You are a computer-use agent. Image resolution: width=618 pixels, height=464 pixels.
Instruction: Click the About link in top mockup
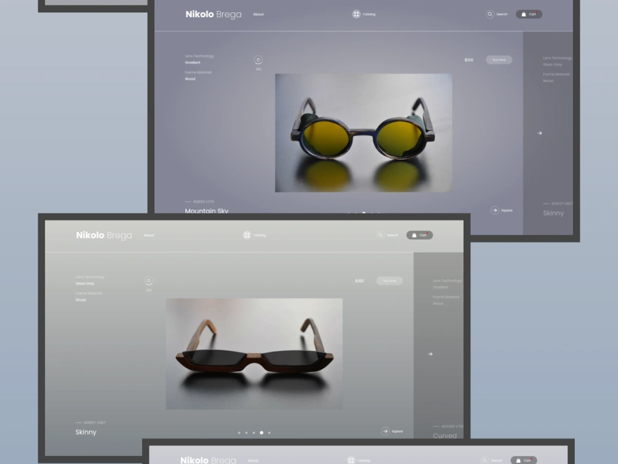tap(258, 14)
